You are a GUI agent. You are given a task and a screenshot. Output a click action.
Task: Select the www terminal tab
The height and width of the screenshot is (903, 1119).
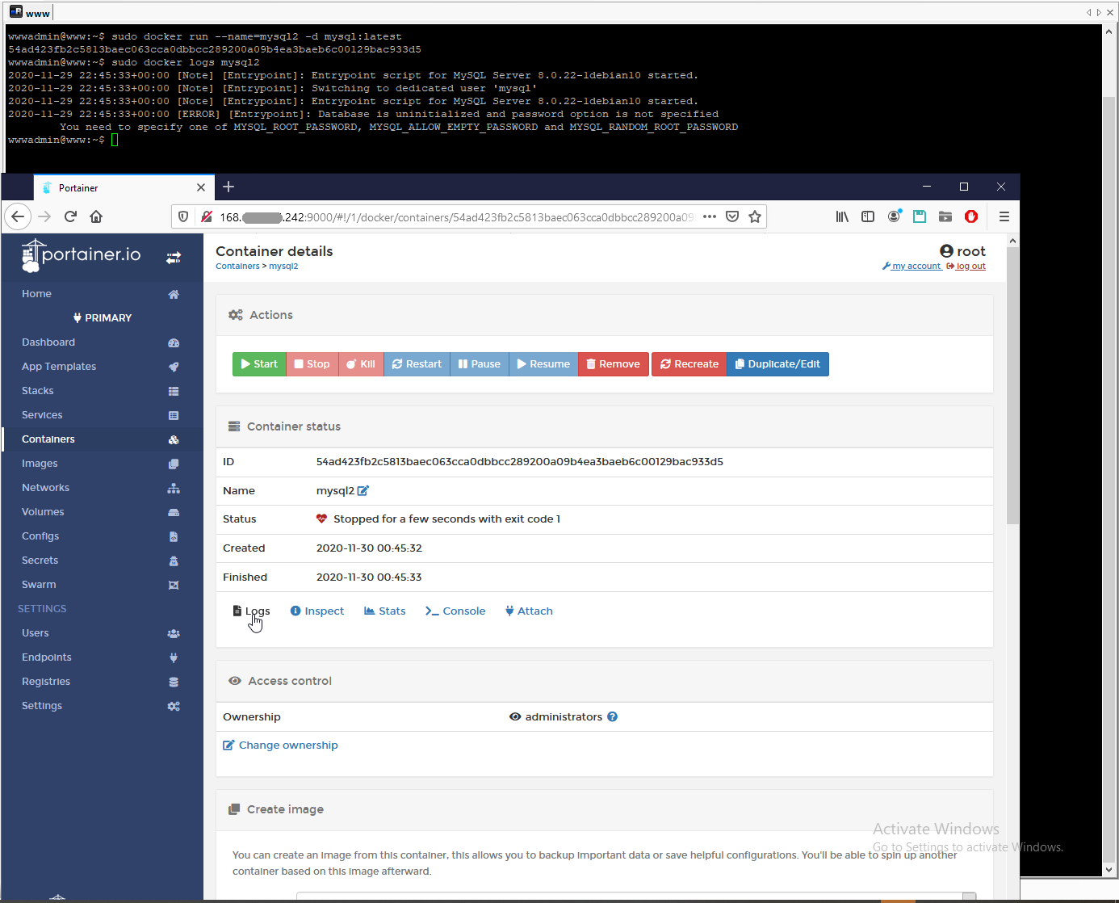pos(30,12)
